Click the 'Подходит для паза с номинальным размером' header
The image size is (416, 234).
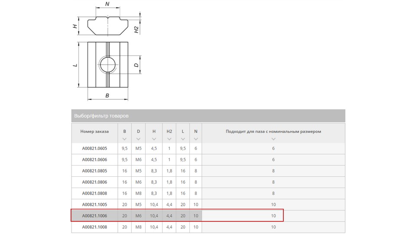pyautogui.click(x=273, y=131)
